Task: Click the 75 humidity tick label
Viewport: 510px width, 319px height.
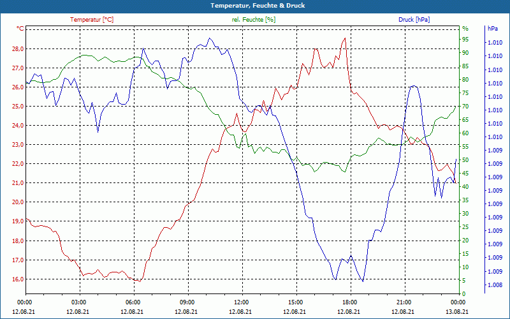Action: tap(465, 93)
